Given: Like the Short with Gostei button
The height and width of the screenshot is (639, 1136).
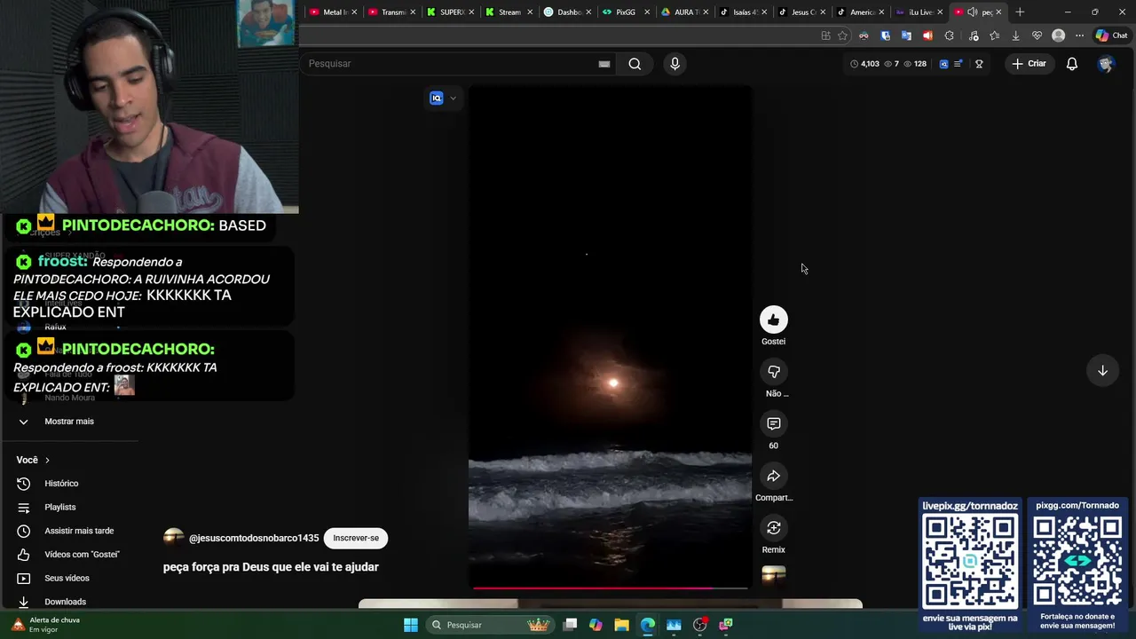Looking at the screenshot, I should click(x=773, y=320).
